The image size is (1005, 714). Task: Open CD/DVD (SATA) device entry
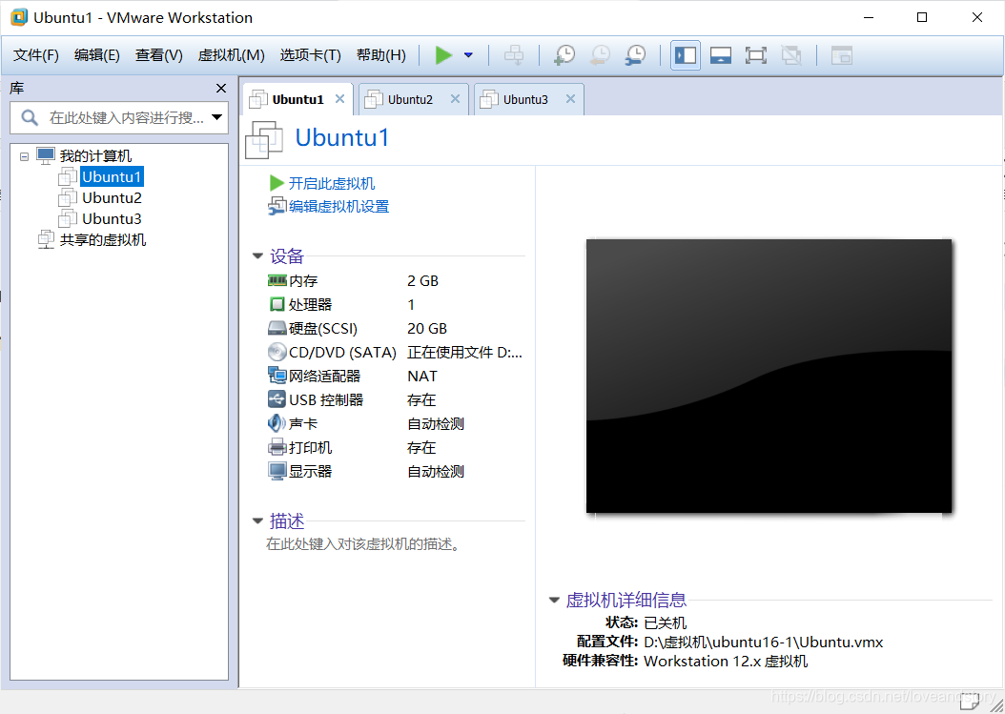[343, 352]
